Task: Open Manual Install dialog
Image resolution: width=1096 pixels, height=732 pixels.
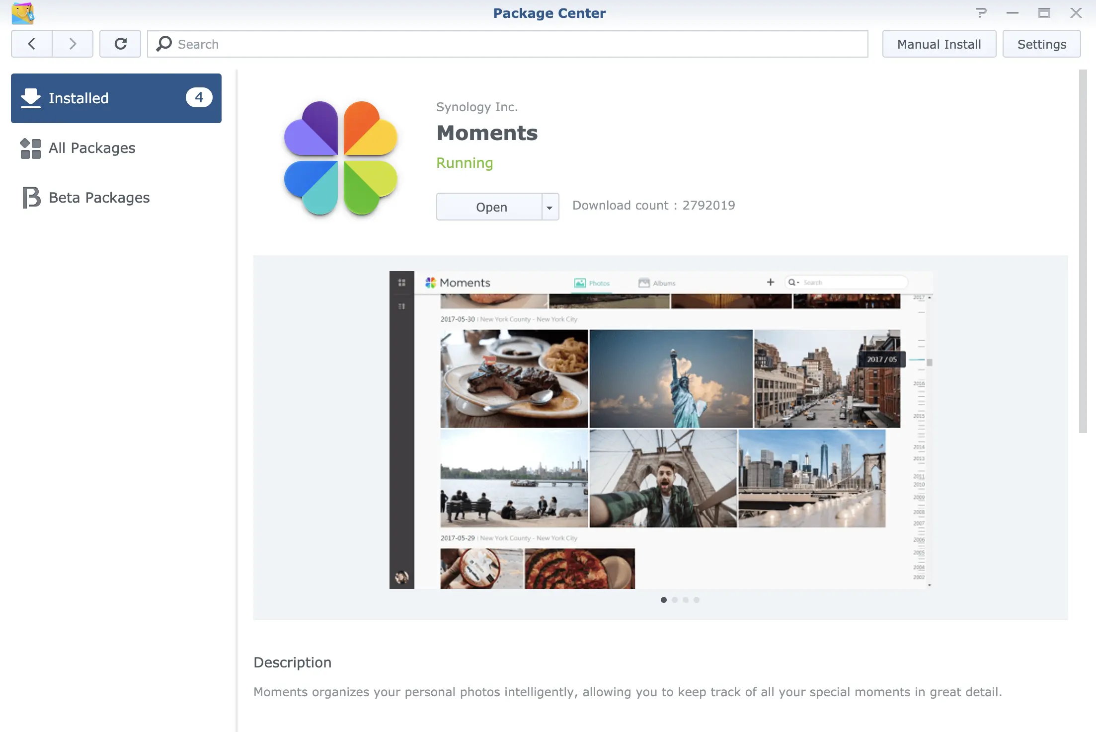Action: tap(939, 44)
